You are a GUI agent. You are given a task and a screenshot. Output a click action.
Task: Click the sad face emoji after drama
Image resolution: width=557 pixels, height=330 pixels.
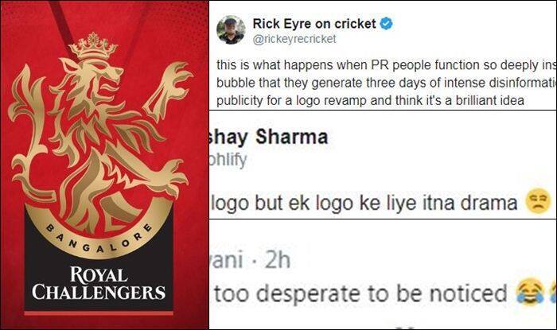pos(537,201)
